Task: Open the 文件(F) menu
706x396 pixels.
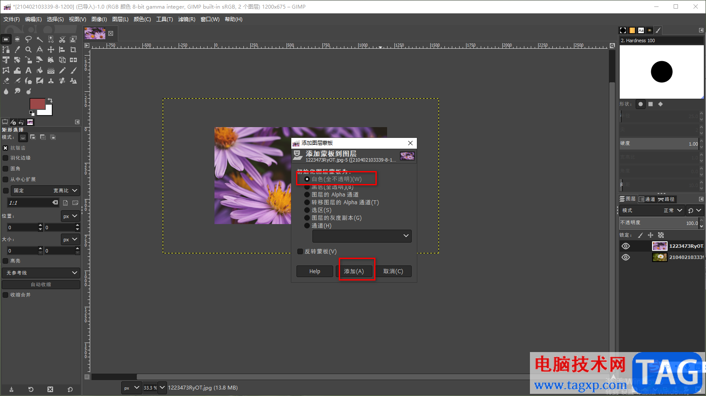Action: pyautogui.click(x=12, y=19)
